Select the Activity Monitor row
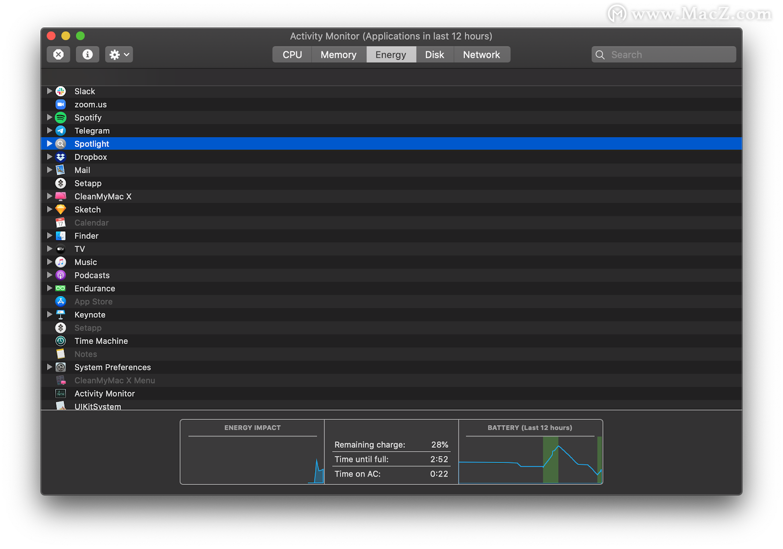 click(x=391, y=393)
